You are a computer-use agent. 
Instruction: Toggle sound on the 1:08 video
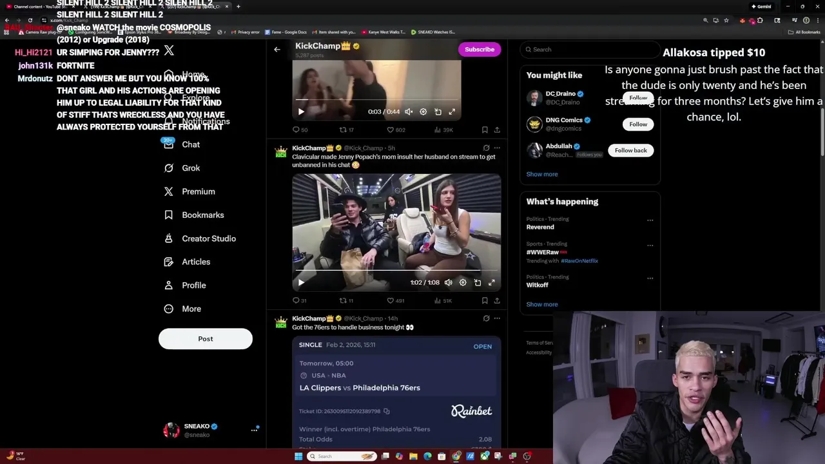[449, 282]
